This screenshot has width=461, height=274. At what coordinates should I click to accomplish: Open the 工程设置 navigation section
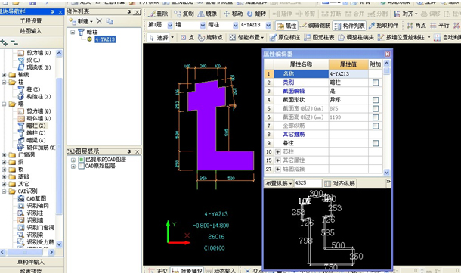coord(32,21)
